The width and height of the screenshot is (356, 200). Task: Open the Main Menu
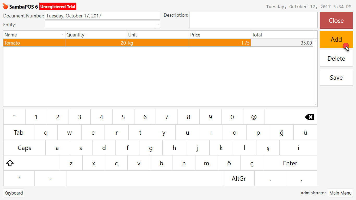pos(340,193)
